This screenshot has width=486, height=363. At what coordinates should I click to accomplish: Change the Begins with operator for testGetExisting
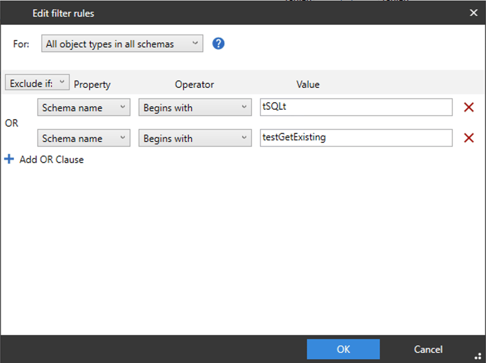tap(195, 138)
